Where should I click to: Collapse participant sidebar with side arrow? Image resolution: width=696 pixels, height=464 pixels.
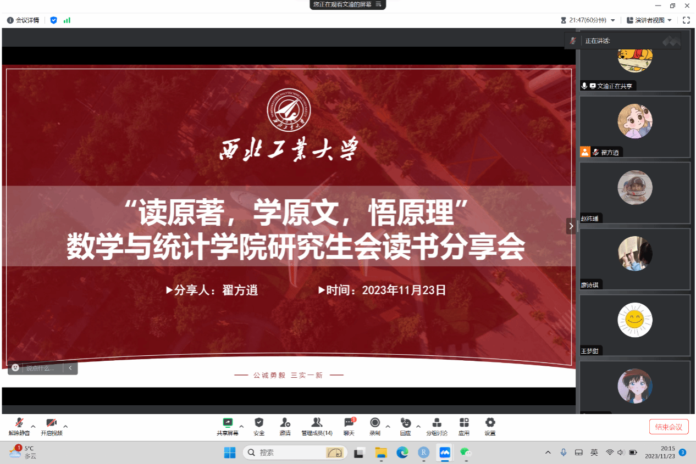(x=571, y=226)
